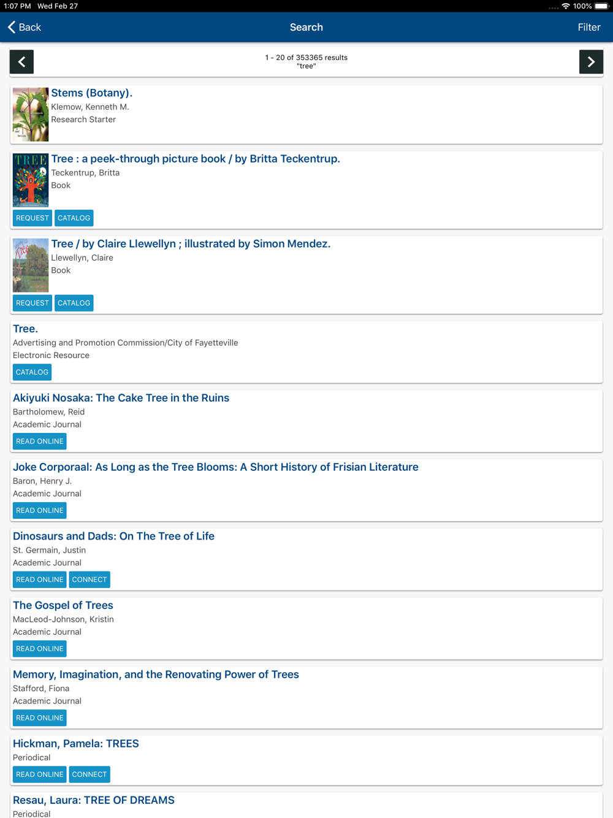
Task: Open the Stems (Botany) research starter title
Action: point(92,93)
